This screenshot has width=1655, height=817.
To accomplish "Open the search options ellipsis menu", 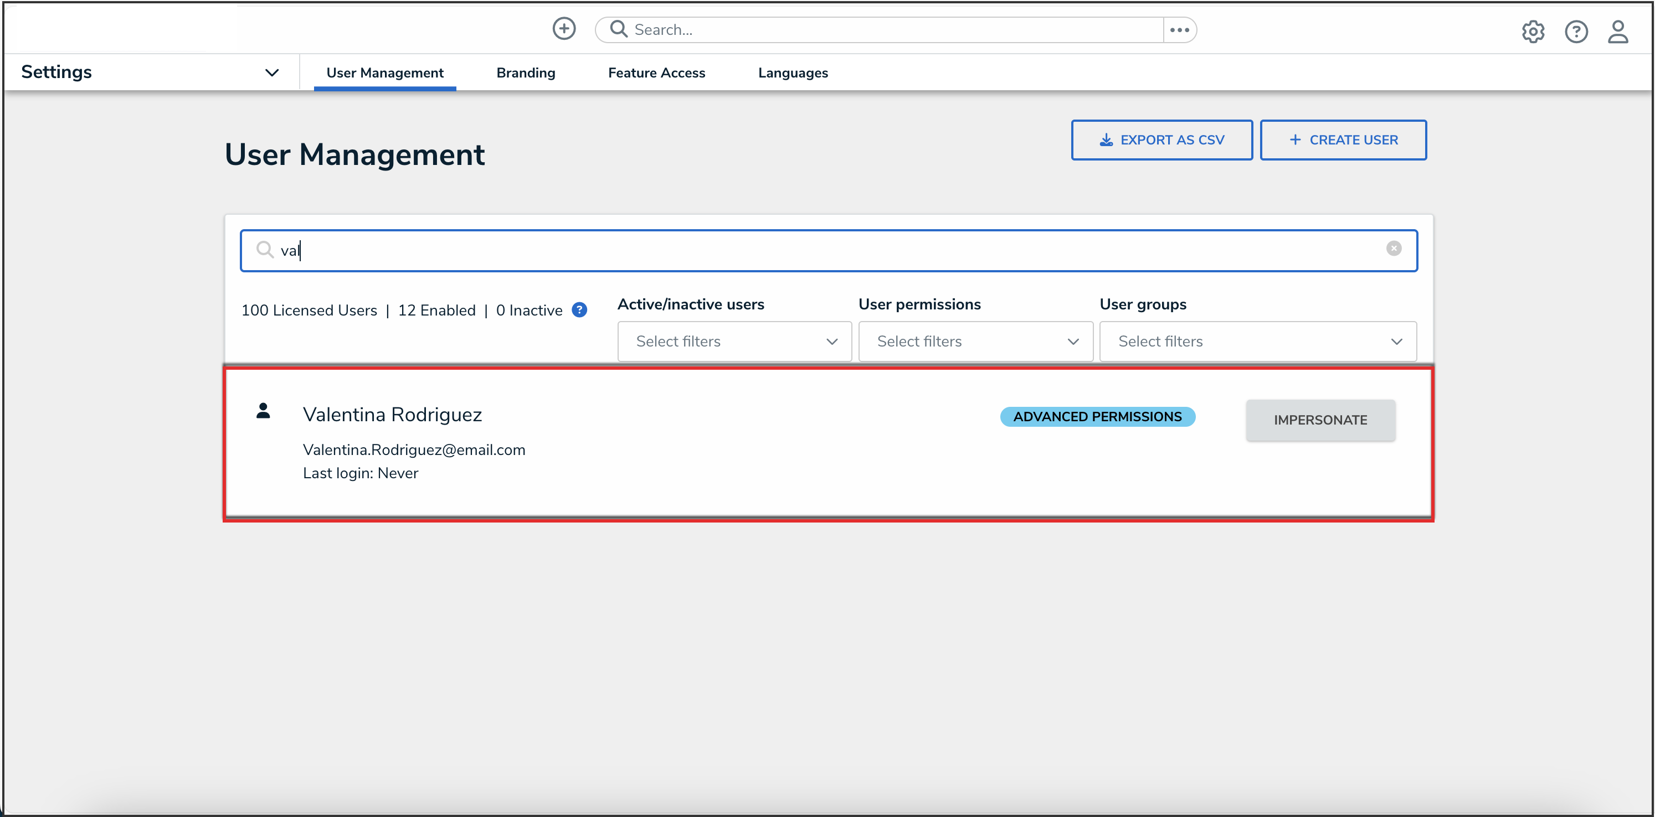I will pos(1179,29).
